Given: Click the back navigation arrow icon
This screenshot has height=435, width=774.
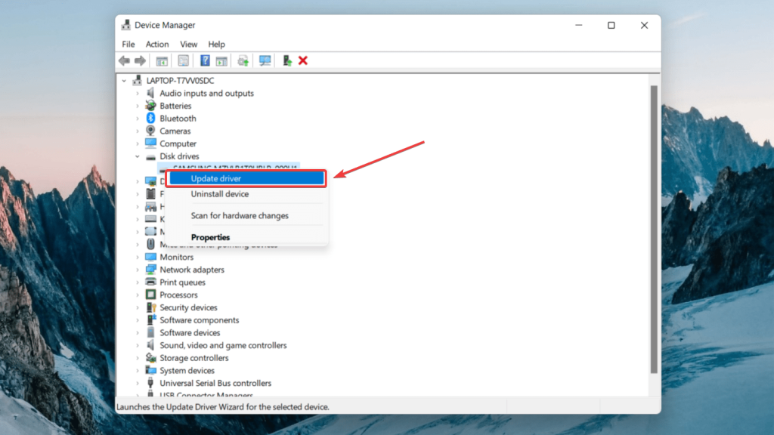Looking at the screenshot, I should click(125, 60).
